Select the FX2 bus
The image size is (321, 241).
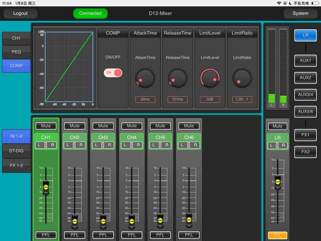coord(305,152)
